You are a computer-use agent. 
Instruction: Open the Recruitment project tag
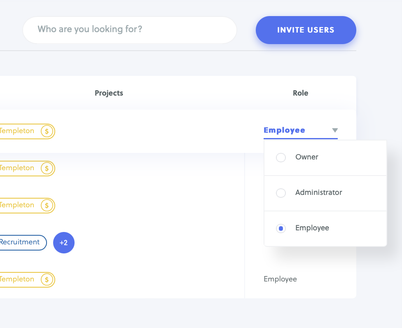[23, 243]
